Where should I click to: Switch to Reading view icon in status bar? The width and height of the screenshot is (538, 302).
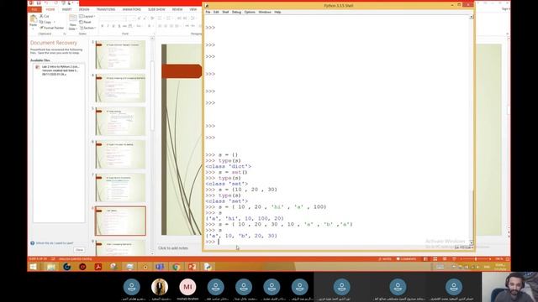coord(445,259)
